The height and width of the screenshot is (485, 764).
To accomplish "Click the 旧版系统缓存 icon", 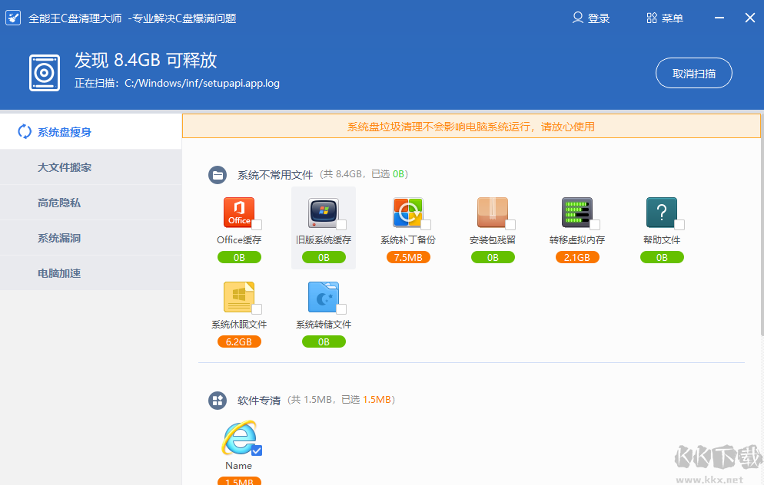I will click(x=324, y=213).
